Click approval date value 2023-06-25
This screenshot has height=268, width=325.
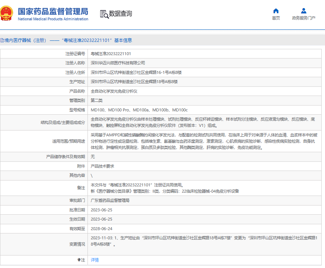coord(101,210)
